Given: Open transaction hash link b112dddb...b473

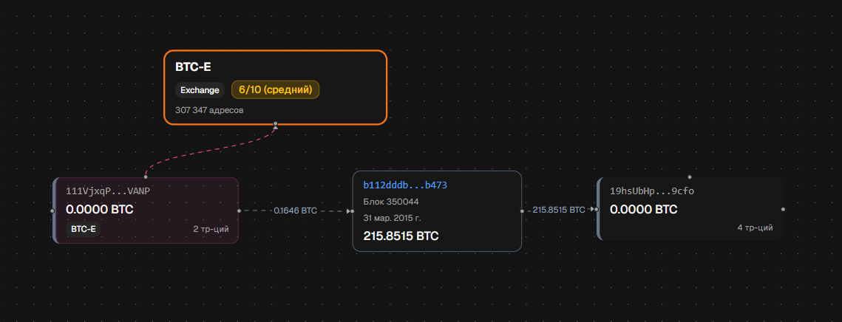Looking at the screenshot, I should pos(405,185).
